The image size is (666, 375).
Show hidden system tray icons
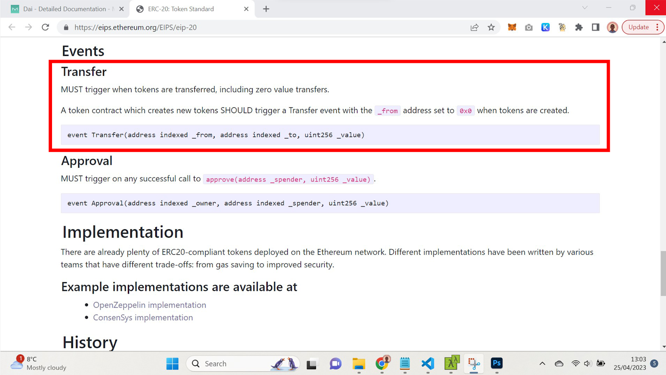pos(542,363)
